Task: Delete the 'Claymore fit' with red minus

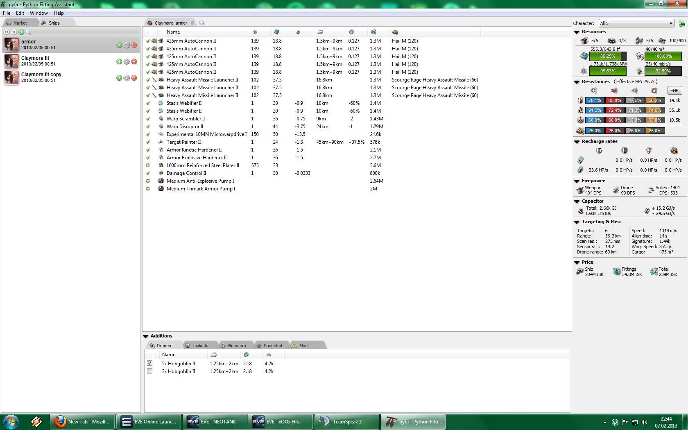Action: click(134, 61)
